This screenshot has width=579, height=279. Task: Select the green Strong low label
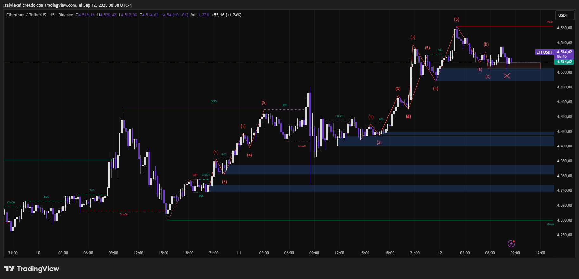point(550,224)
